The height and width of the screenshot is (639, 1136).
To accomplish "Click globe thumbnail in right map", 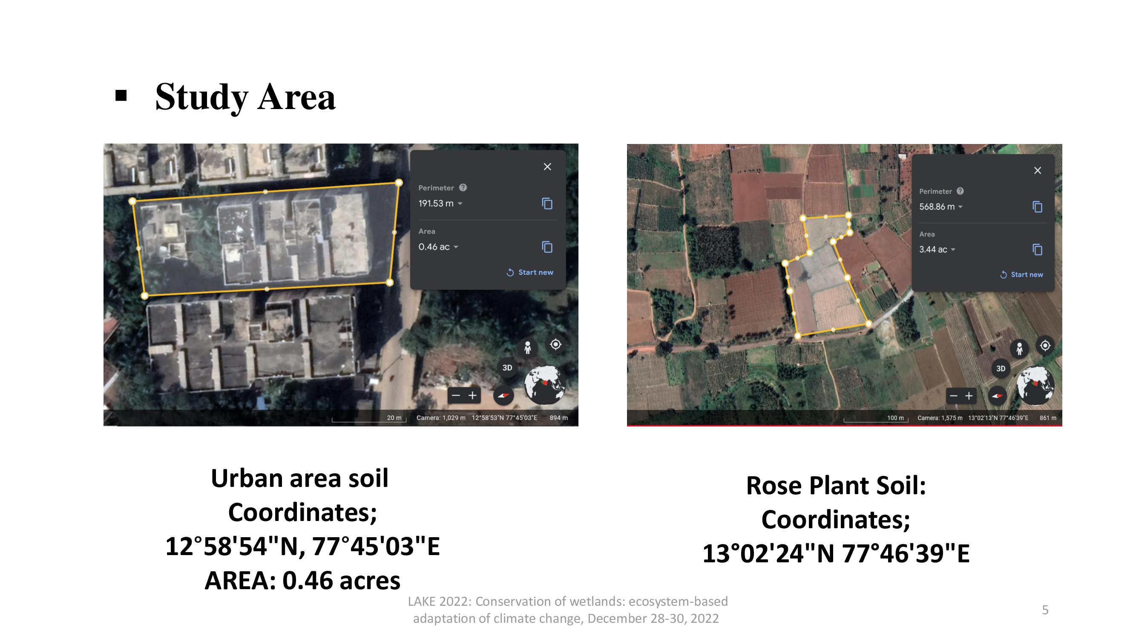I will [x=1035, y=386].
